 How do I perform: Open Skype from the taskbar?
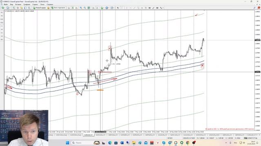164,143
